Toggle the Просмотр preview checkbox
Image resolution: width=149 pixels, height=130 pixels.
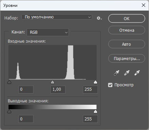pyautogui.click(x=110, y=85)
